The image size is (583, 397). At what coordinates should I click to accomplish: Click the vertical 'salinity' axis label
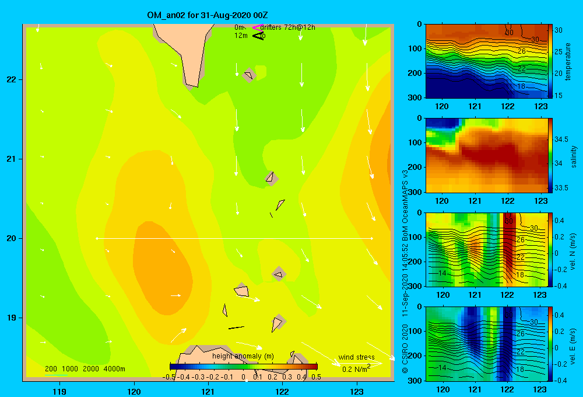[x=574, y=157]
